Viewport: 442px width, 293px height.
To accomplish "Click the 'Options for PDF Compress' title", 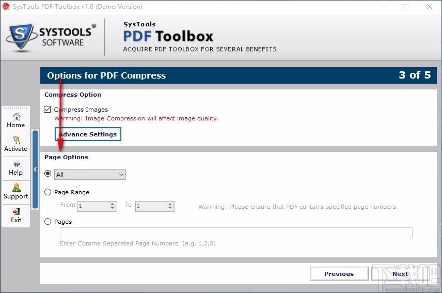I will pyautogui.click(x=106, y=75).
